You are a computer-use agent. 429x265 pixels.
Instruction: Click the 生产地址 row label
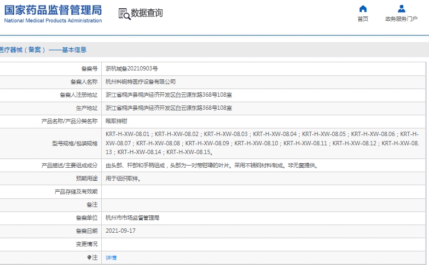tap(86, 108)
